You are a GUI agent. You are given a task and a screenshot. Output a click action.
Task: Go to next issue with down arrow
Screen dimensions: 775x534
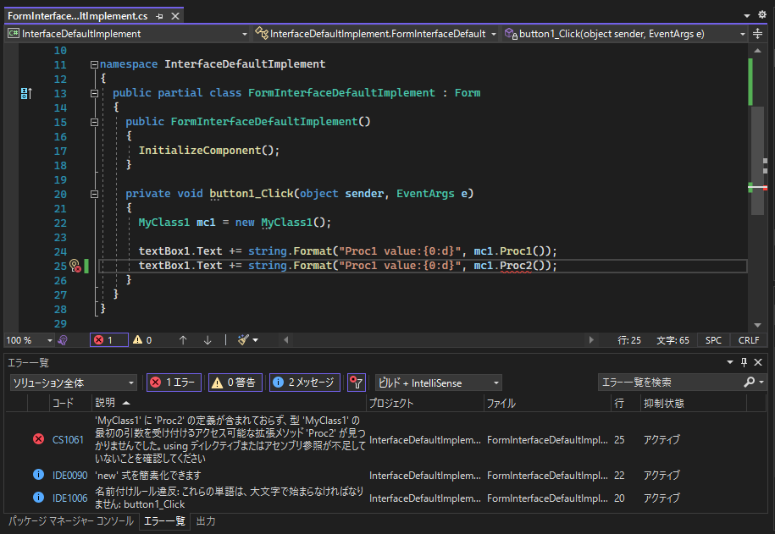[x=208, y=340]
